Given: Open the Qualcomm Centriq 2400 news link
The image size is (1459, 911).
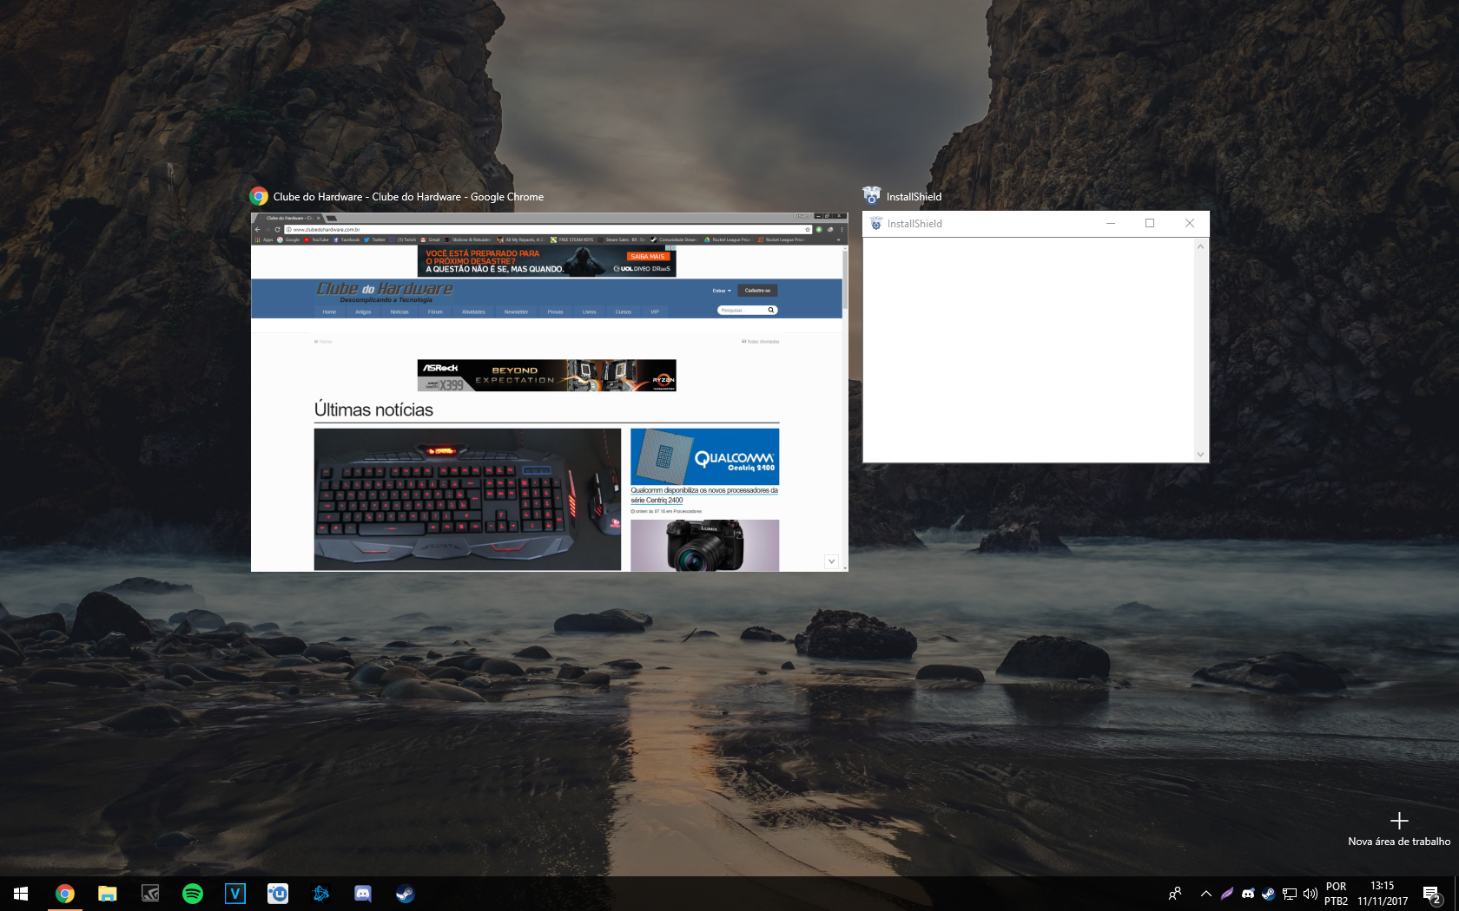Looking at the screenshot, I should coord(703,495).
